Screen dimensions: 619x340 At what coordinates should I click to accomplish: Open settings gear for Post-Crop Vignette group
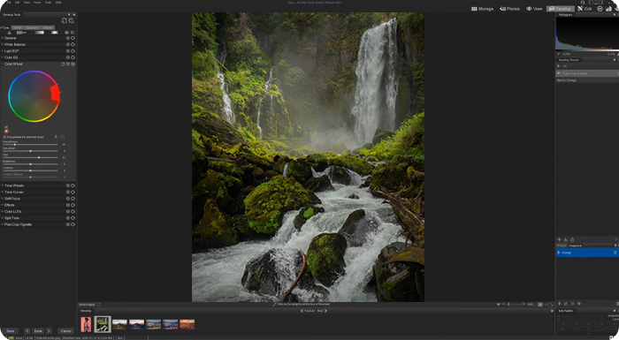tap(68, 224)
